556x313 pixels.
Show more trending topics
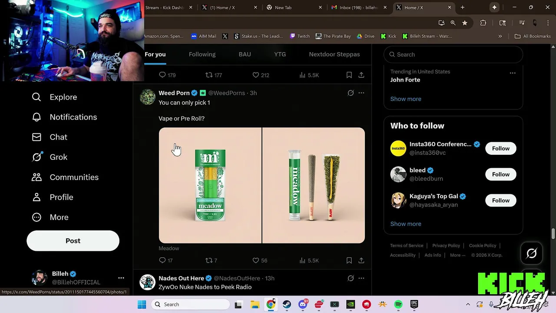point(406,99)
